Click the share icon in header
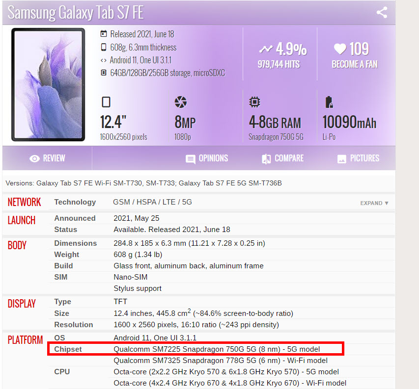 (x=382, y=13)
